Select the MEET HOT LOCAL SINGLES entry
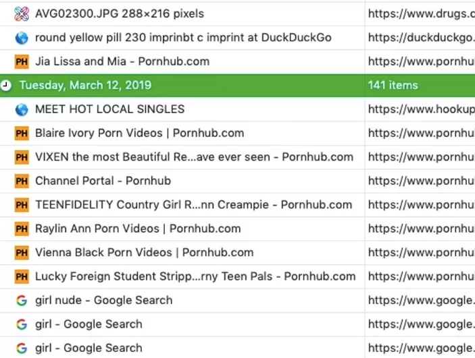The width and height of the screenshot is (475, 358). [x=109, y=109]
